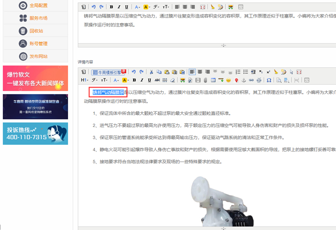Open the 爆竹软文 promotional banner
The height and width of the screenshot is (230, 336).
pyautogui.click(x=35, y=78)
